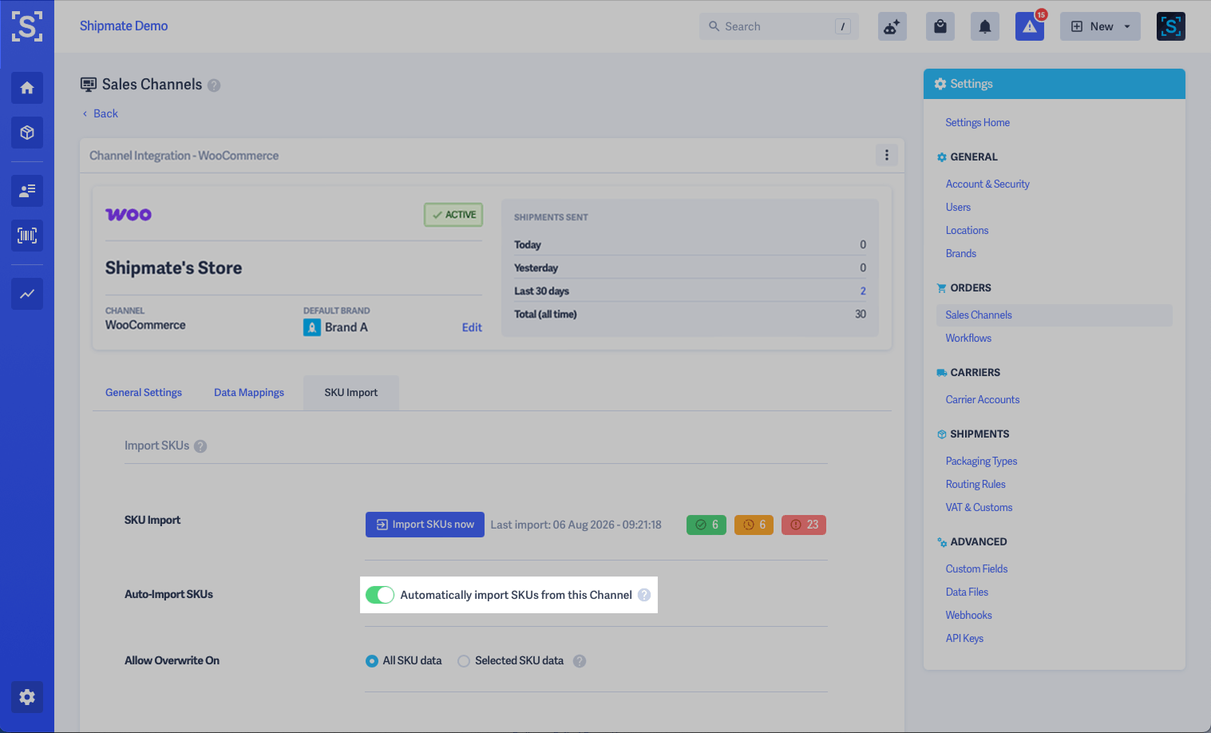Select the All SKU data radio

coord(372,661)
